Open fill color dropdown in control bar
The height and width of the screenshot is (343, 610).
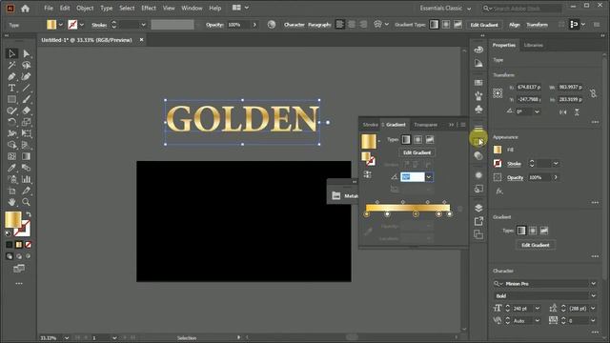[61, 25]
